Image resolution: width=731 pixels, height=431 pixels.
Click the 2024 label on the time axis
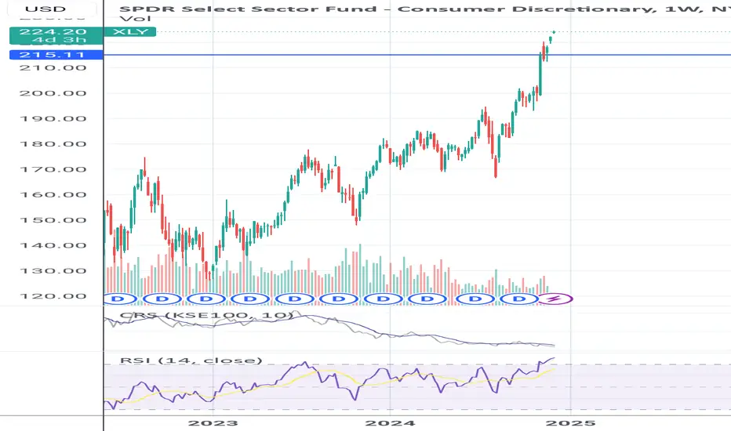[390, 423]
